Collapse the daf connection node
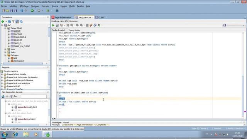Viewport: 247px width, 139px height. tap(2, 25)
